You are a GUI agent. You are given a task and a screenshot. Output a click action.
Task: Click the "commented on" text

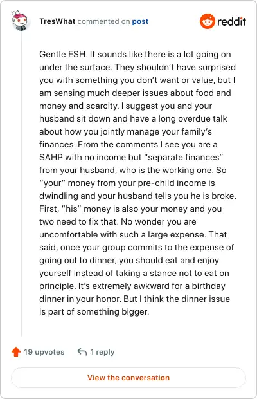coord(103,21)
